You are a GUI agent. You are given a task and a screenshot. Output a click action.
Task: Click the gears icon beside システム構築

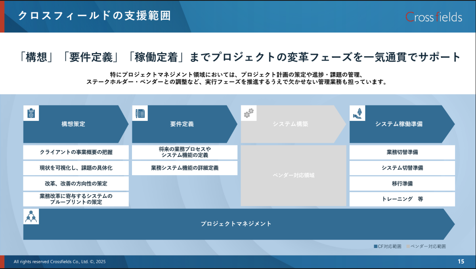[x=249, y=113]
